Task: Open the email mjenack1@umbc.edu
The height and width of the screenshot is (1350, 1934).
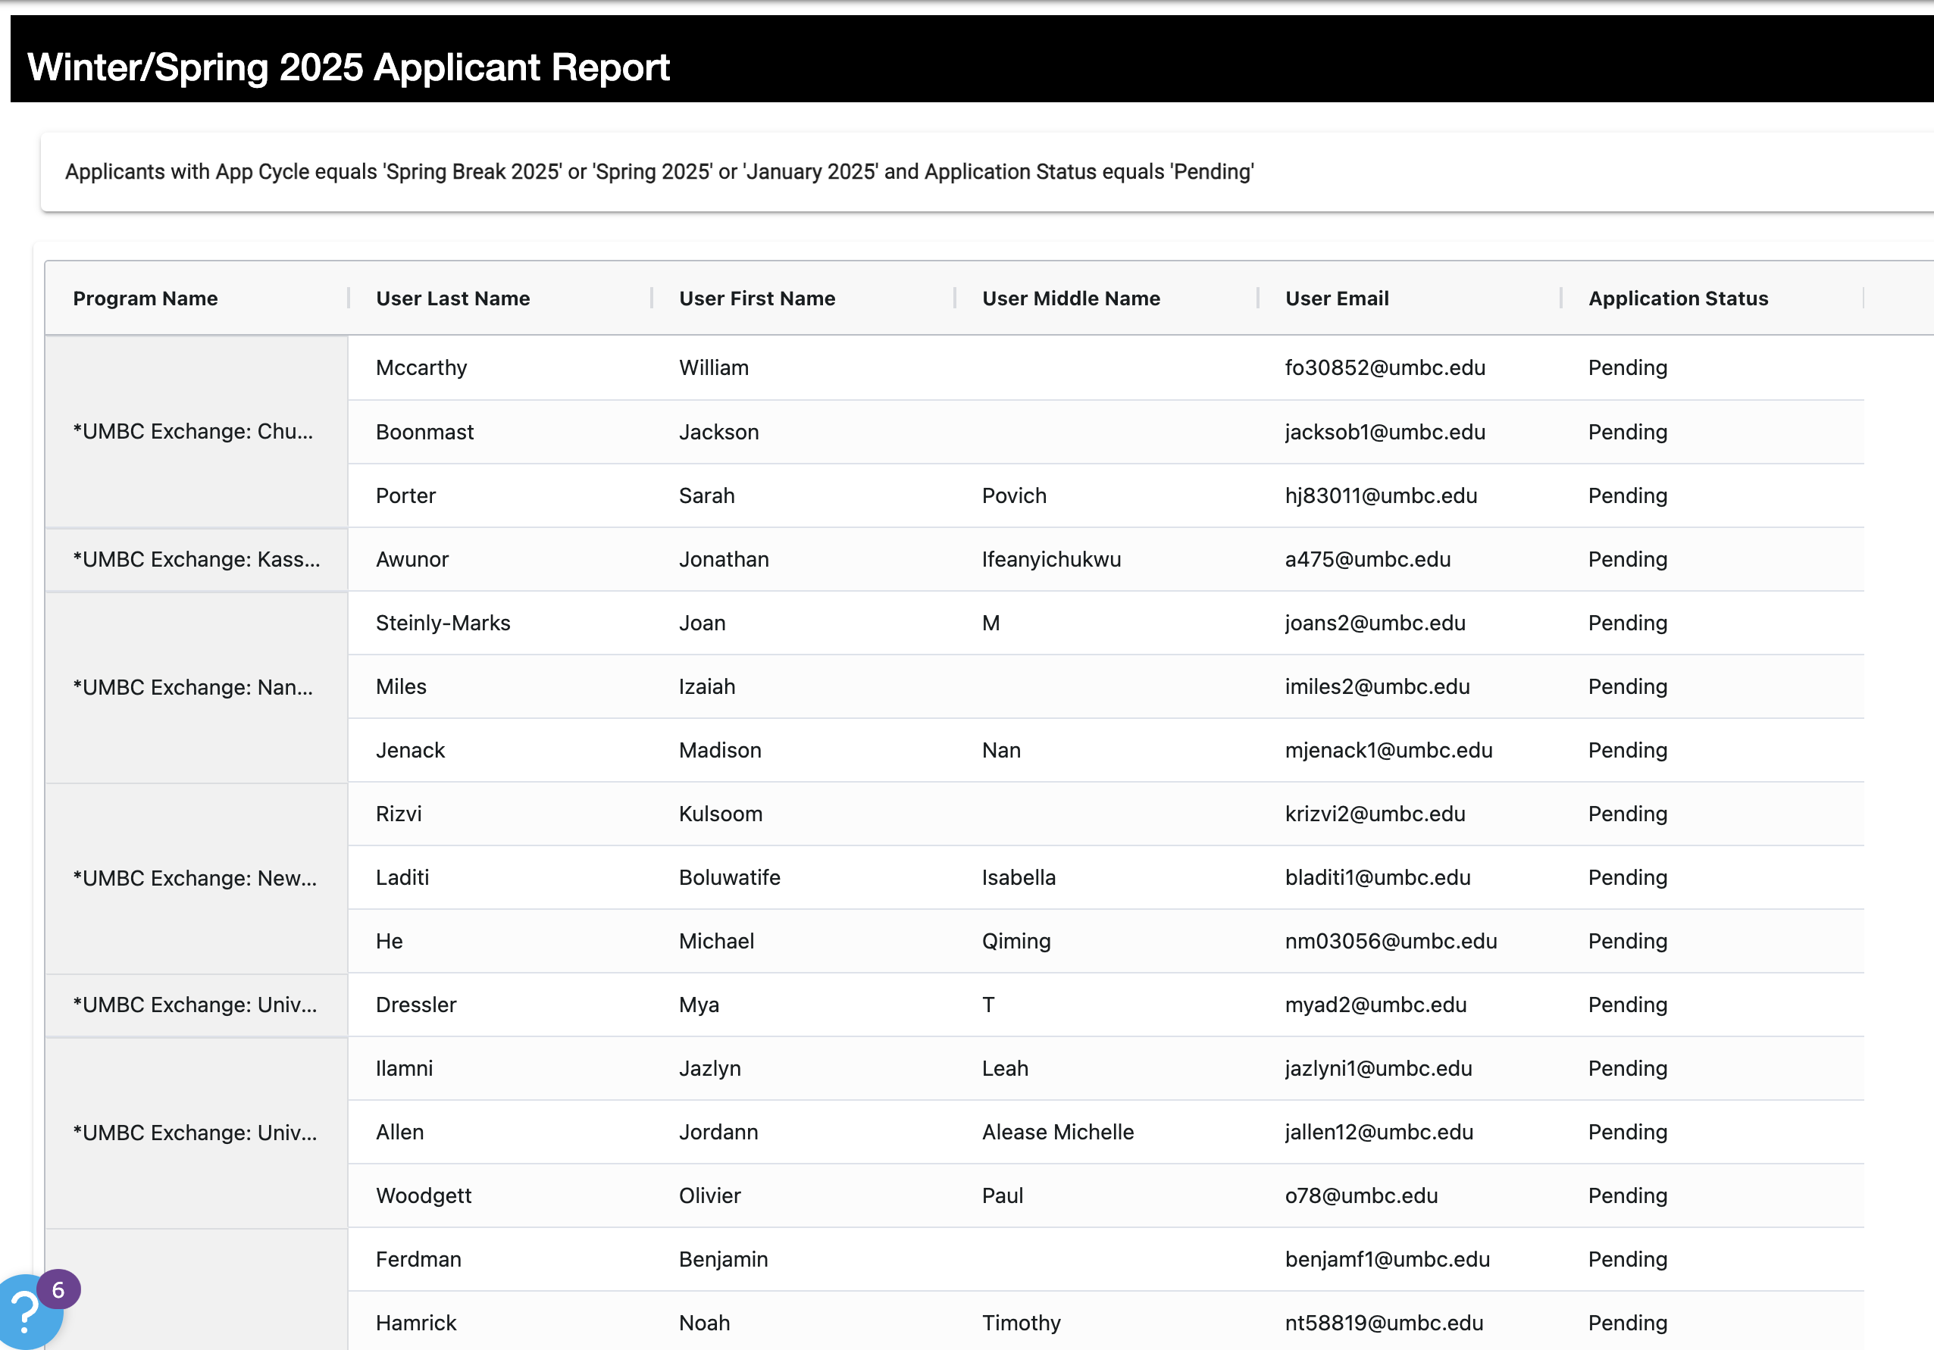Action: 1388,749
